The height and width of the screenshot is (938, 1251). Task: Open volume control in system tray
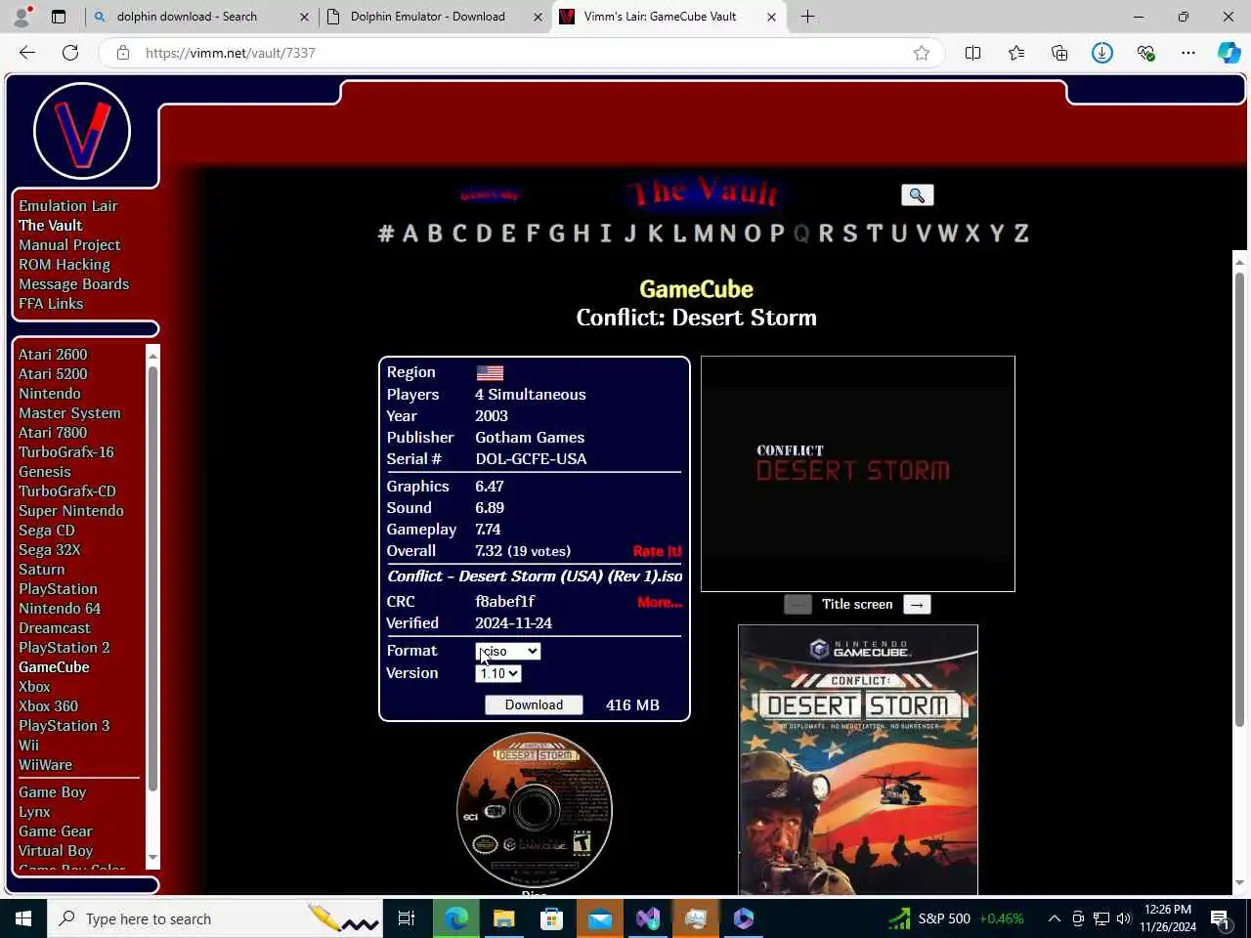[x=1124, y=918]
